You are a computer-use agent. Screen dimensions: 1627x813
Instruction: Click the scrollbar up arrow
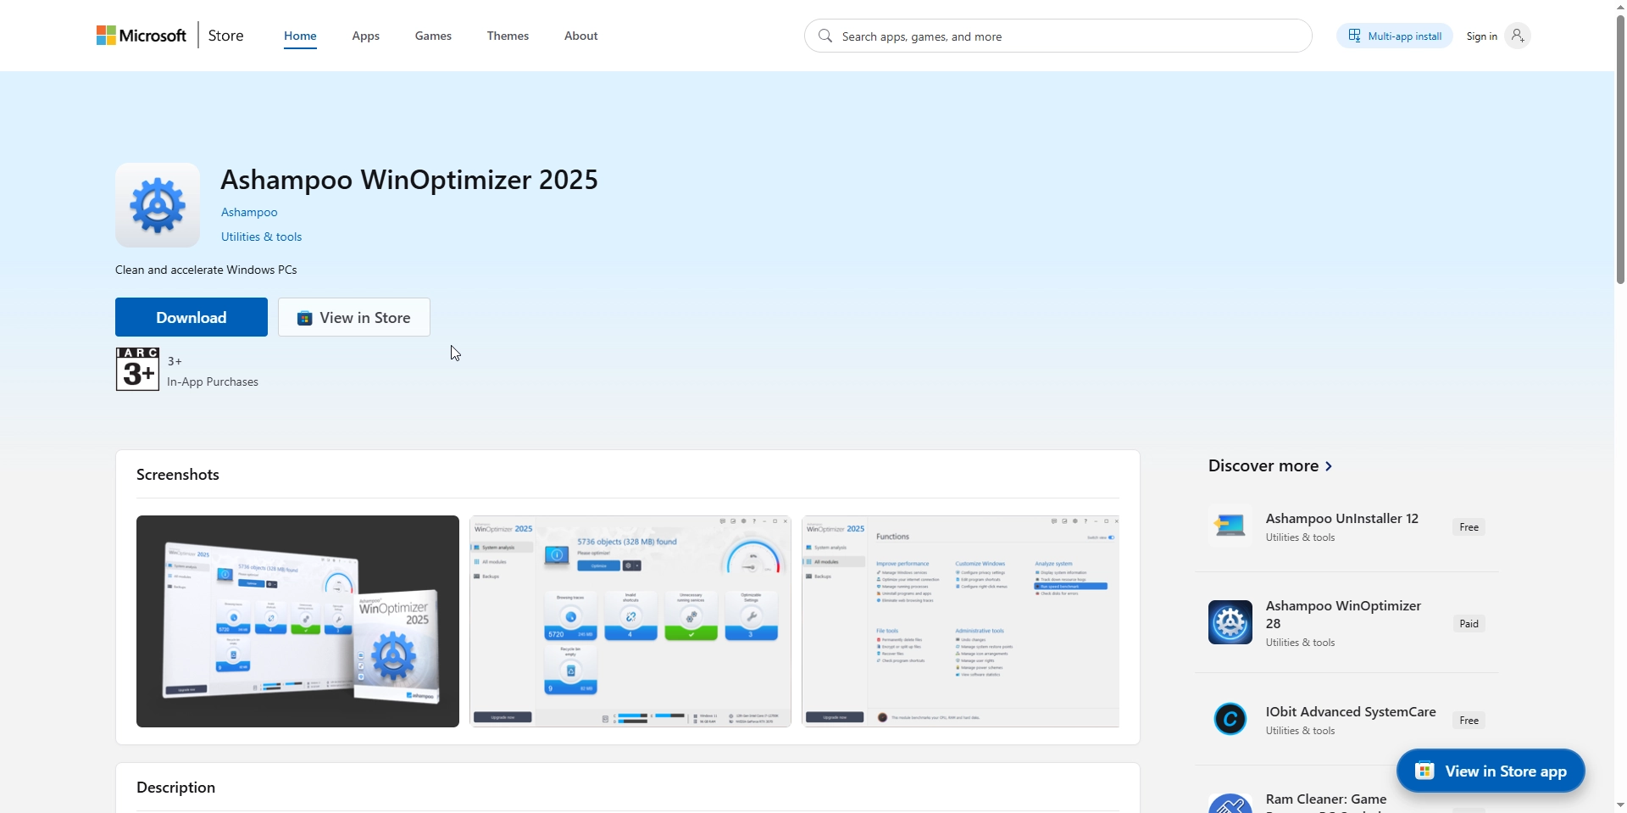(x=1620, y=8)
